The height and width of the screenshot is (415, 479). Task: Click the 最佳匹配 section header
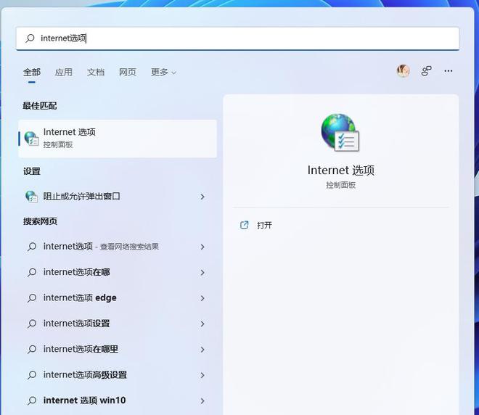tap(40, 106)
